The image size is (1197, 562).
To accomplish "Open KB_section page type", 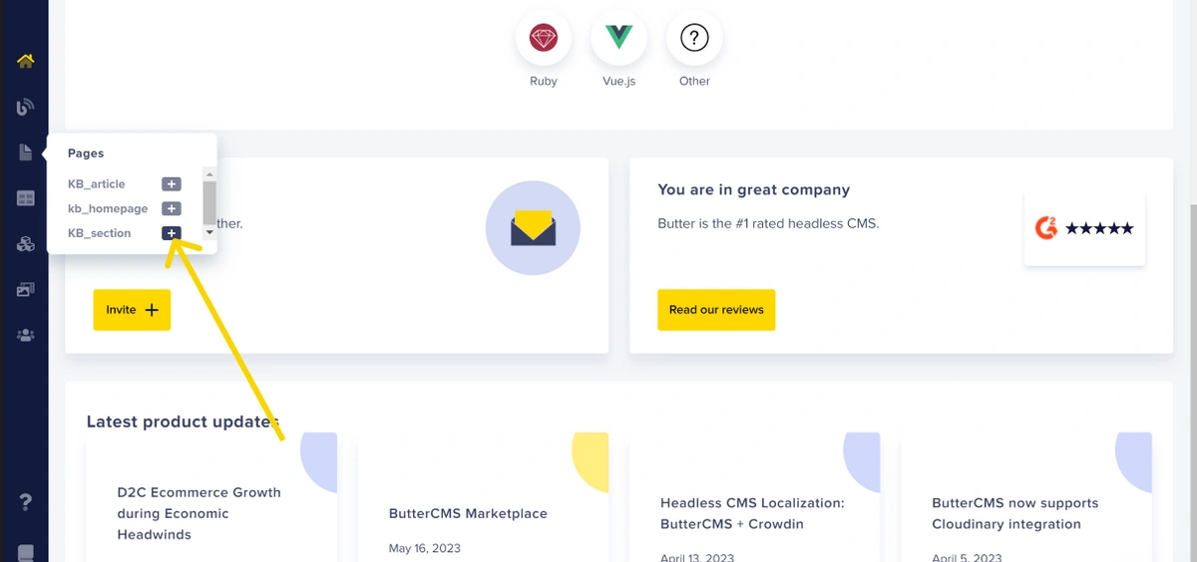I will (100, 233).
